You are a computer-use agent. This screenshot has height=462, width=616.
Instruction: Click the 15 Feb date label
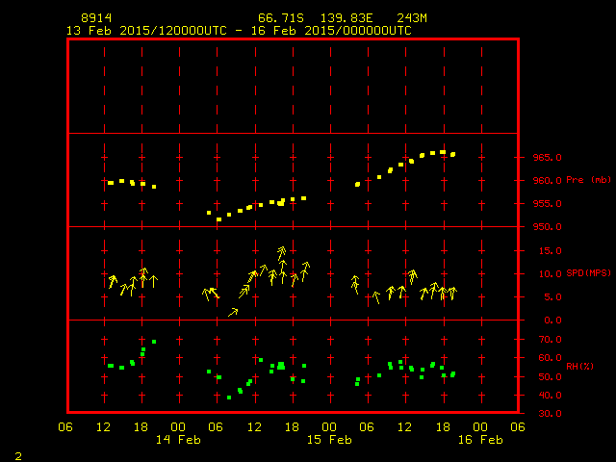[329, 440]
